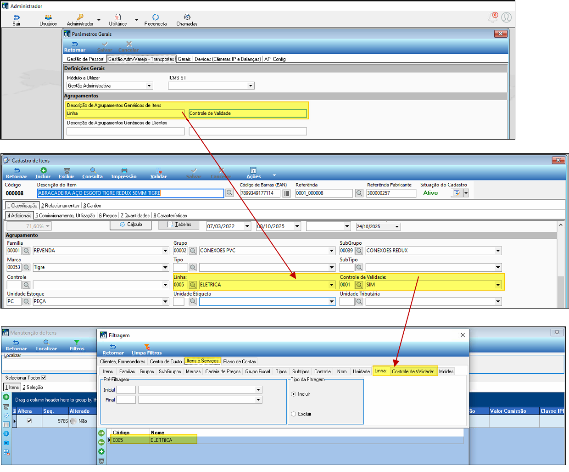Click the Reconecta toolbar icon

pyautogui.click(x=156, y=17)
